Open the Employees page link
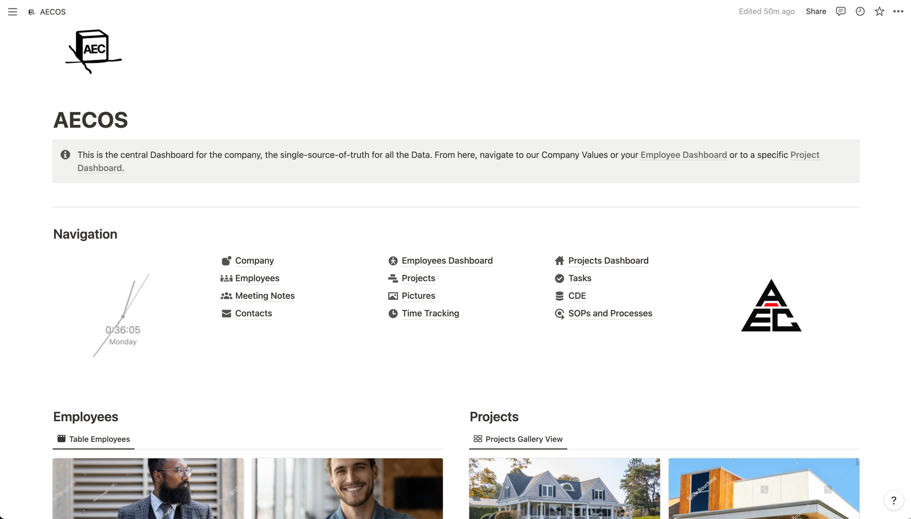Image resolution: width=911 pixels, height=519 pixels. point(257,278)
